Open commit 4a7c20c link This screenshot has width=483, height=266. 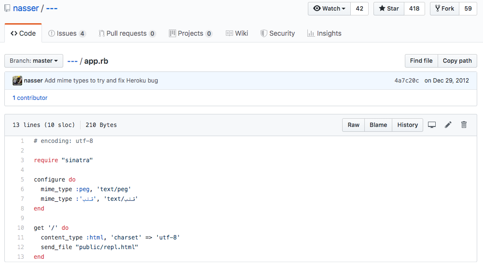407,81
